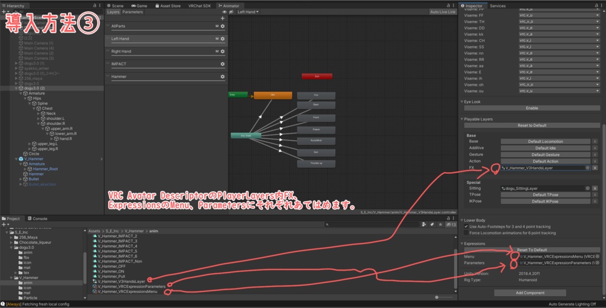This screenshot has height=308, width=606.
Task: Select the V_Hammer_IMPACT_Non animation clip
Action: [x=118, y=261]
